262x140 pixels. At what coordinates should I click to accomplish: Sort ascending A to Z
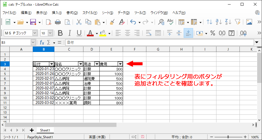click(x=218, y=22)
